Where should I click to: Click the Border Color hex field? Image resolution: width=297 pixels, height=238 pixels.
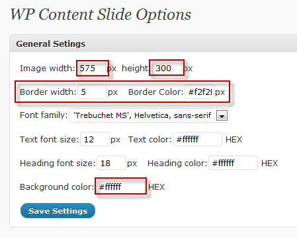[199, 92]
